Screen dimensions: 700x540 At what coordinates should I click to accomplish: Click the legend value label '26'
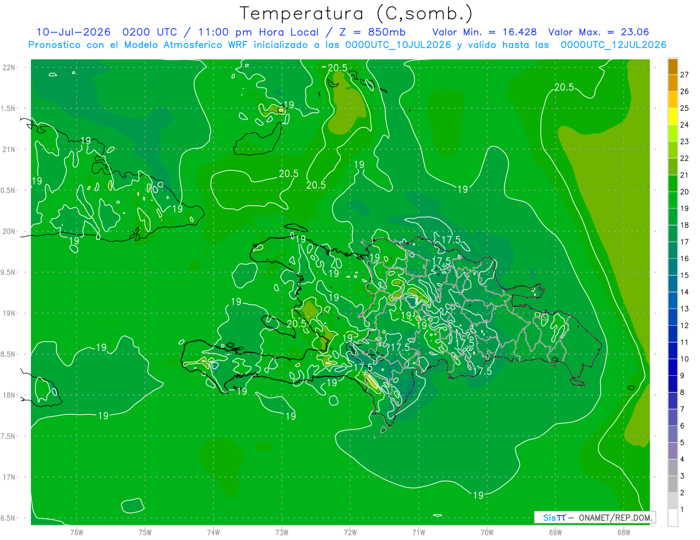(685, 91)
